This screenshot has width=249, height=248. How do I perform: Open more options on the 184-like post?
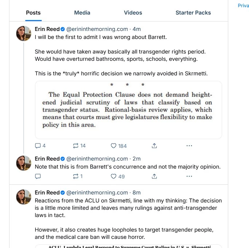[189, 146]
